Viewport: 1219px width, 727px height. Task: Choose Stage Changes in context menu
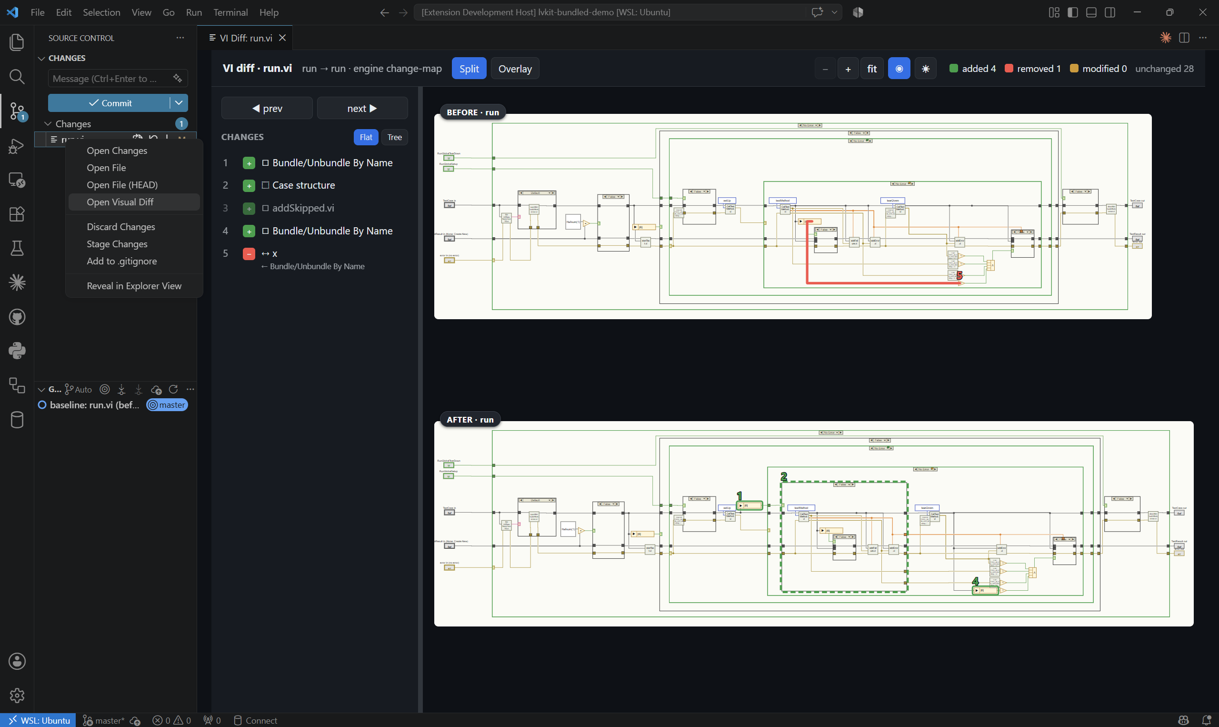pos(134,244)
